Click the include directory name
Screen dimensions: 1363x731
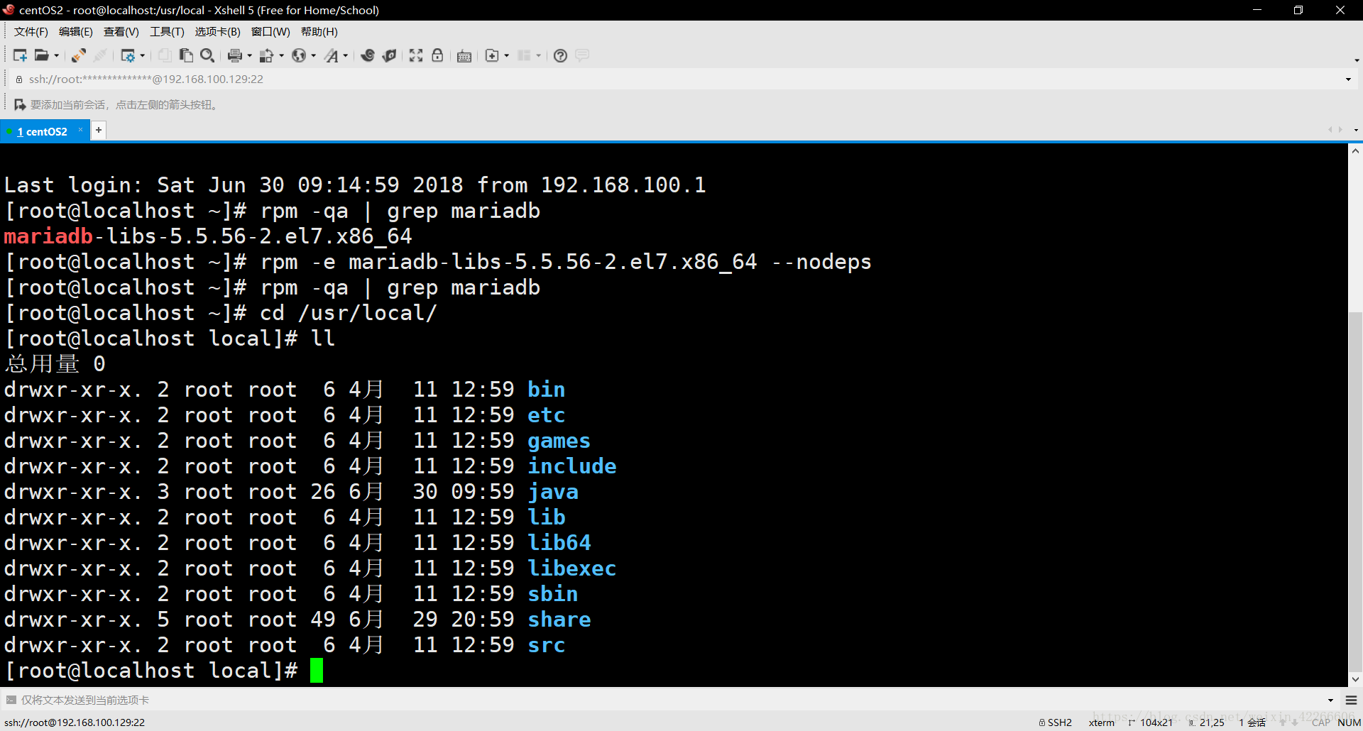[x=572, y=466]
